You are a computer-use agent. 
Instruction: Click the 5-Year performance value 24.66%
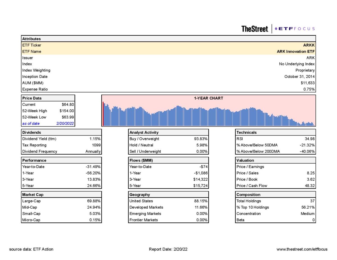(94, 186)
